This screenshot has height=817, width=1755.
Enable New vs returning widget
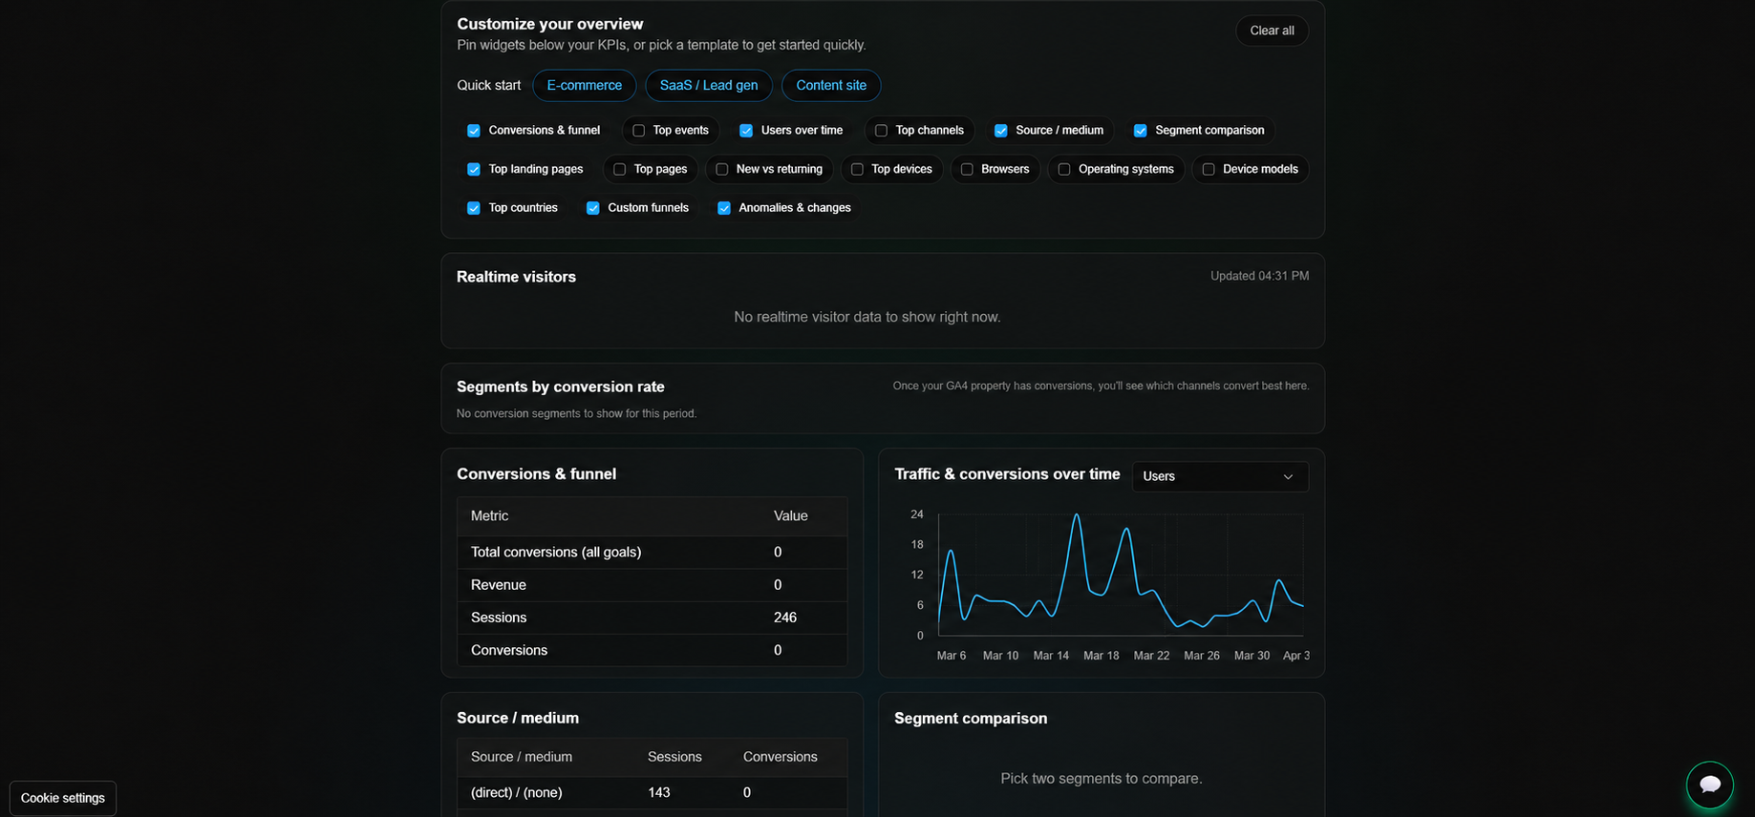(x=721, y=169)
